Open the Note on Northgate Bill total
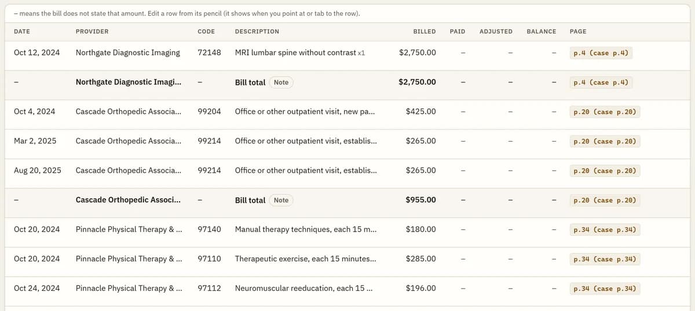695x311 pixels. click(x=281, y=82)
